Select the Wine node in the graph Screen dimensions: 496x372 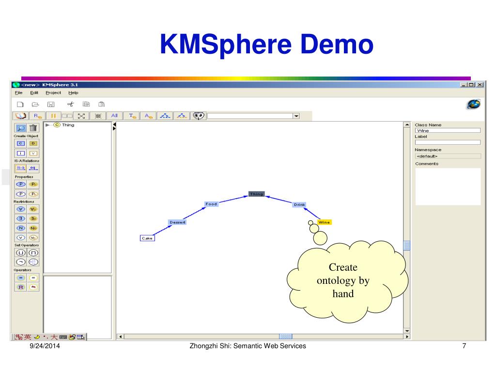(x=324, y=222)
